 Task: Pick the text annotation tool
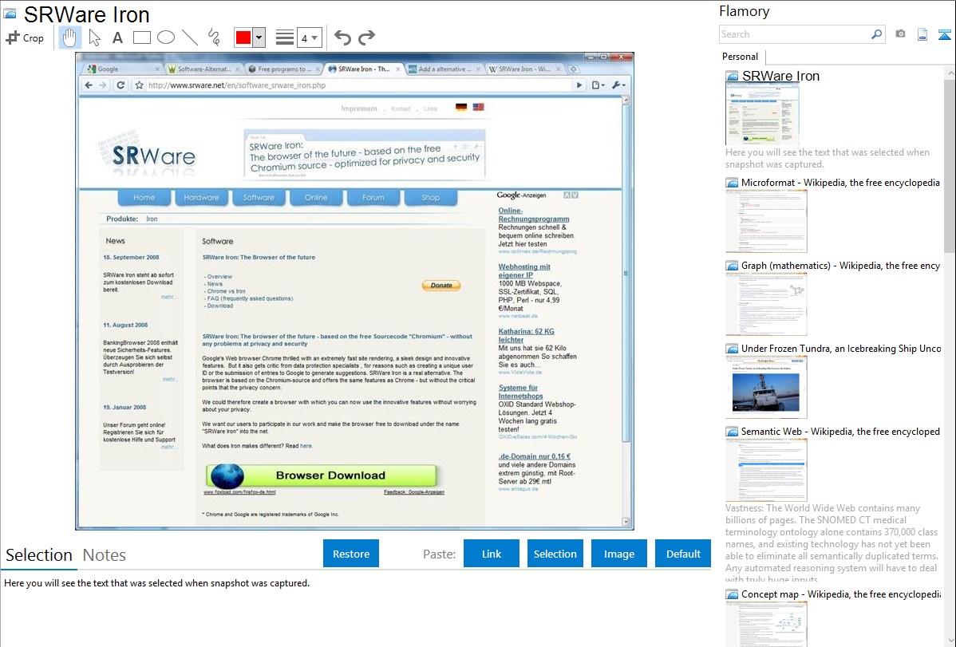[x=117, y=37]
